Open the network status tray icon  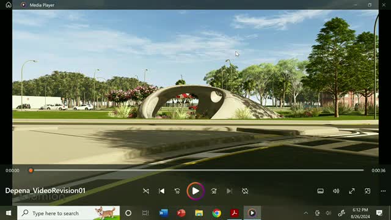pyautogui.click(x=317, y=213)
